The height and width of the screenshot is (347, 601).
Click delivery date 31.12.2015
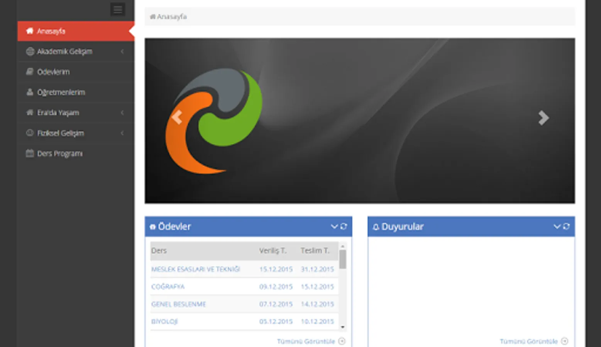pyautogui.click(x=317, y=269)
